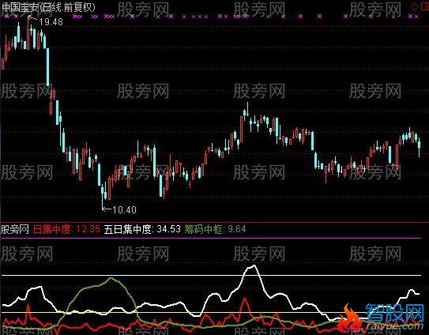Click the diamond icon at chart top-right
Viewport: 429px width, 335px height.
coord(414,7)
